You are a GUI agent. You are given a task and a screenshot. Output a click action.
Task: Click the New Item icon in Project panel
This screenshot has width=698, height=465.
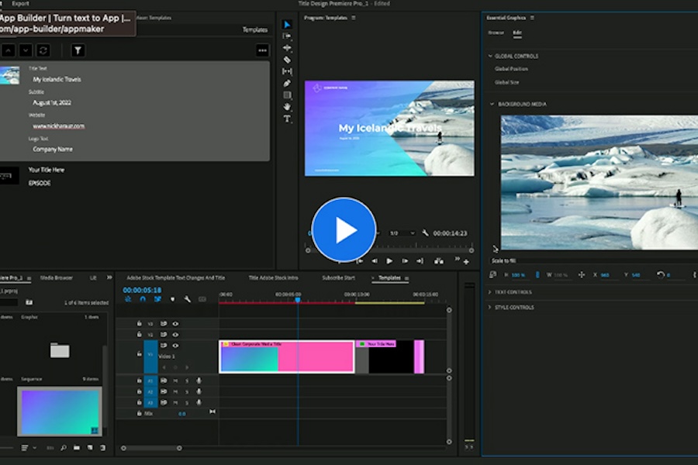(90, 448)
